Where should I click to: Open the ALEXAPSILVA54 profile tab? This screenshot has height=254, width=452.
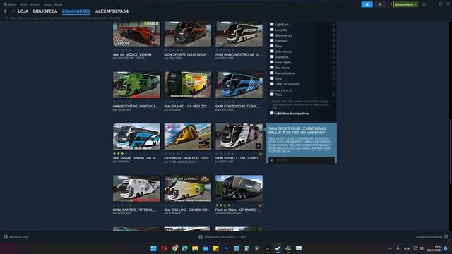pos(112,11)
